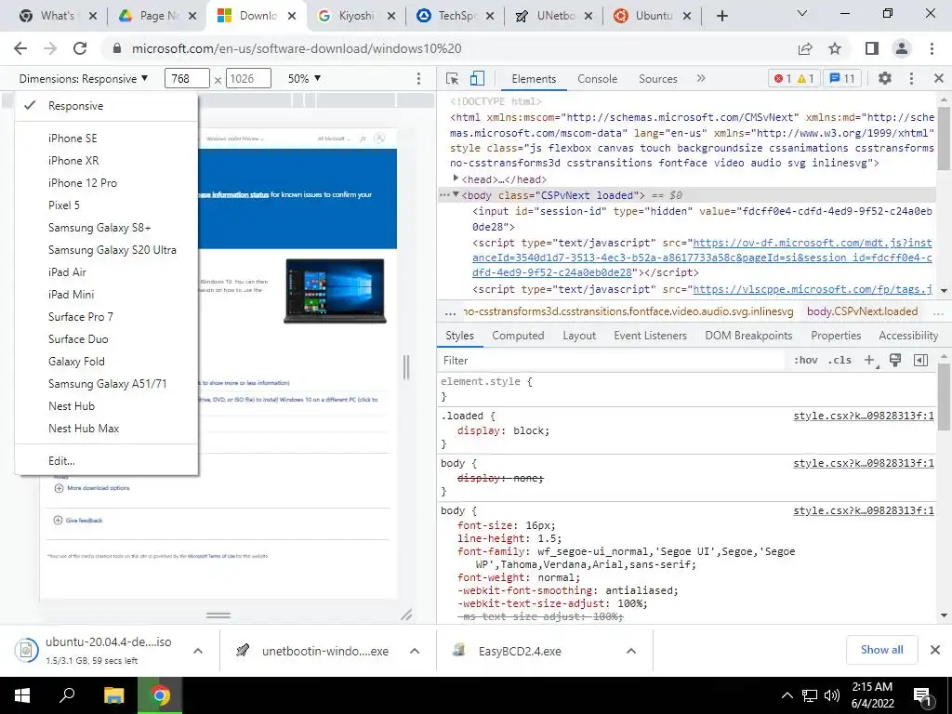Toggle the device toolbar icon

click(x=477, y=78)
